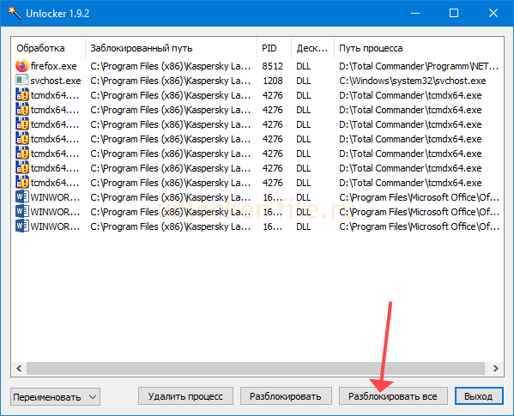The width and height of the screenshot is (514, 416).
Task: Click Разблокировать все button
Action: pos(393,396)
